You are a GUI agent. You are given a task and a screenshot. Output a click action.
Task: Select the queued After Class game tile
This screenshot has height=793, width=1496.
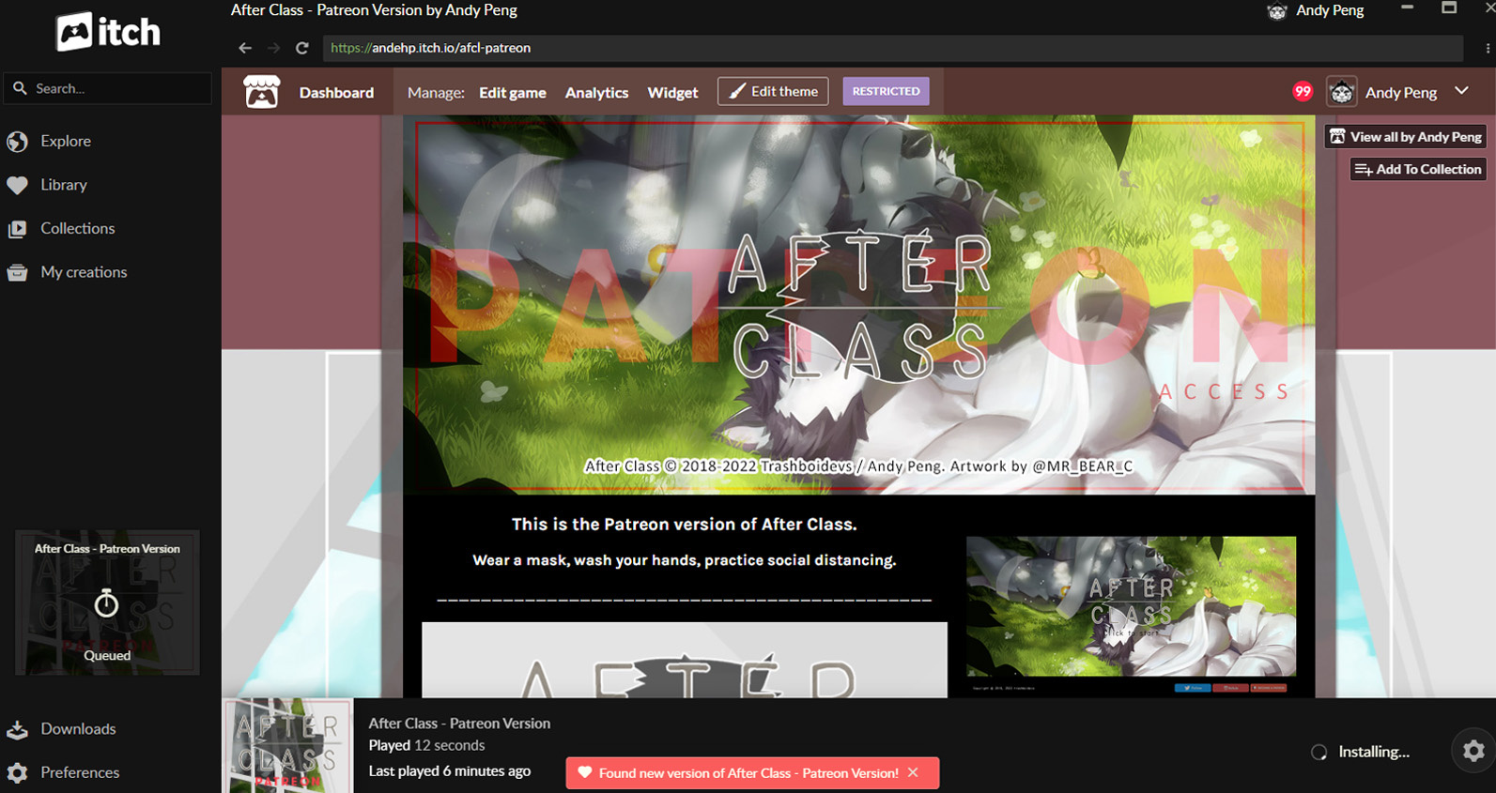click(107, 602)
